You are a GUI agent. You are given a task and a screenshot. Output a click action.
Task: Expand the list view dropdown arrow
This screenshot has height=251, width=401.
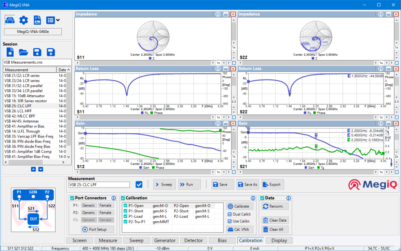(58, 20)
